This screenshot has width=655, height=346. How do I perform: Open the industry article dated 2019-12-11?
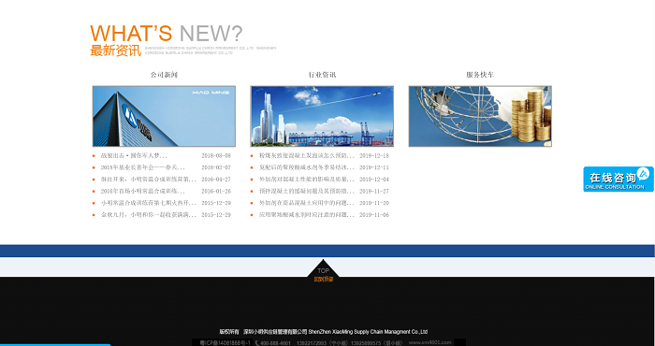tap(307, 167)
